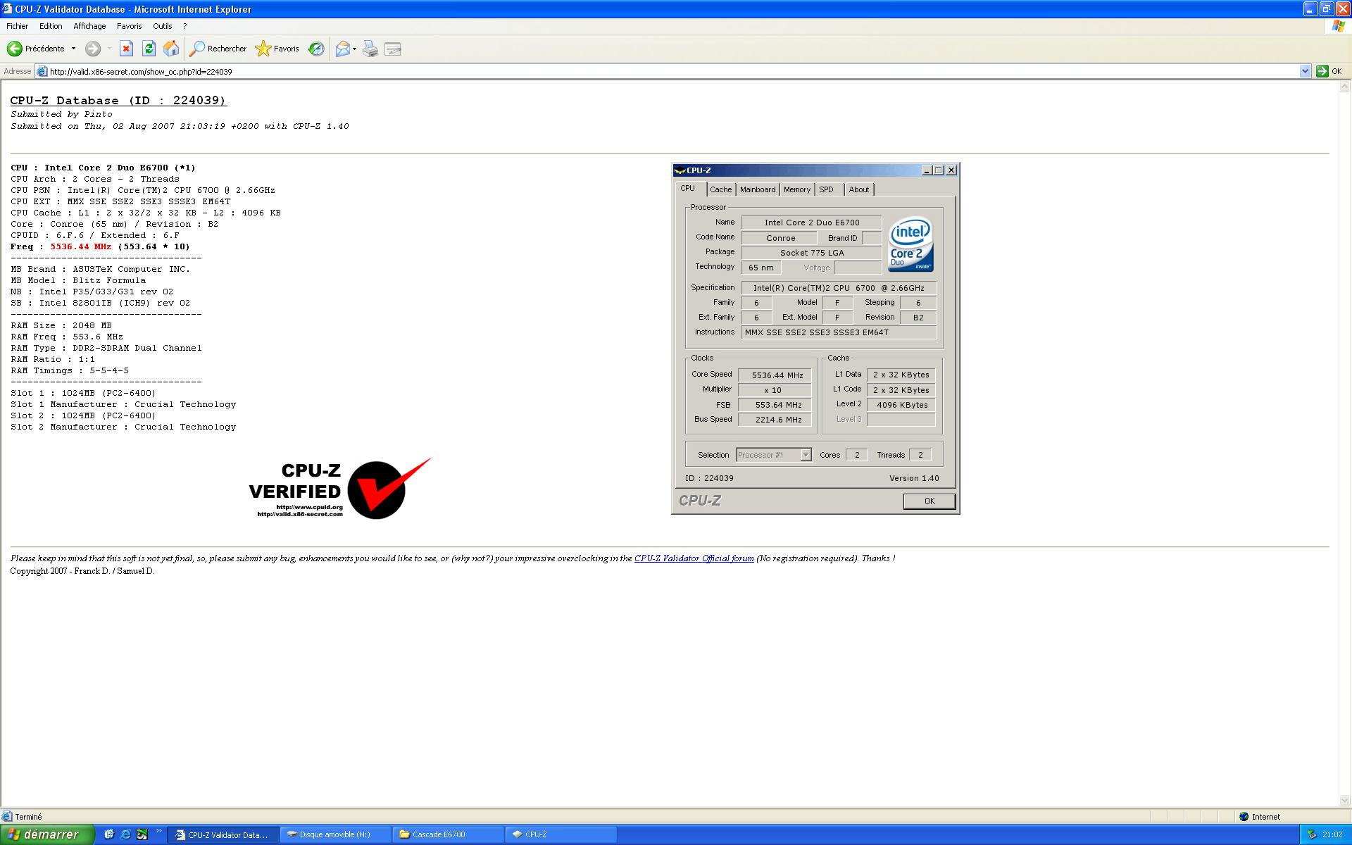This screenshot has height=845, width=1352.
Task: Click the OK button in the CPU-Z image
Action: (x=929, y=501)
